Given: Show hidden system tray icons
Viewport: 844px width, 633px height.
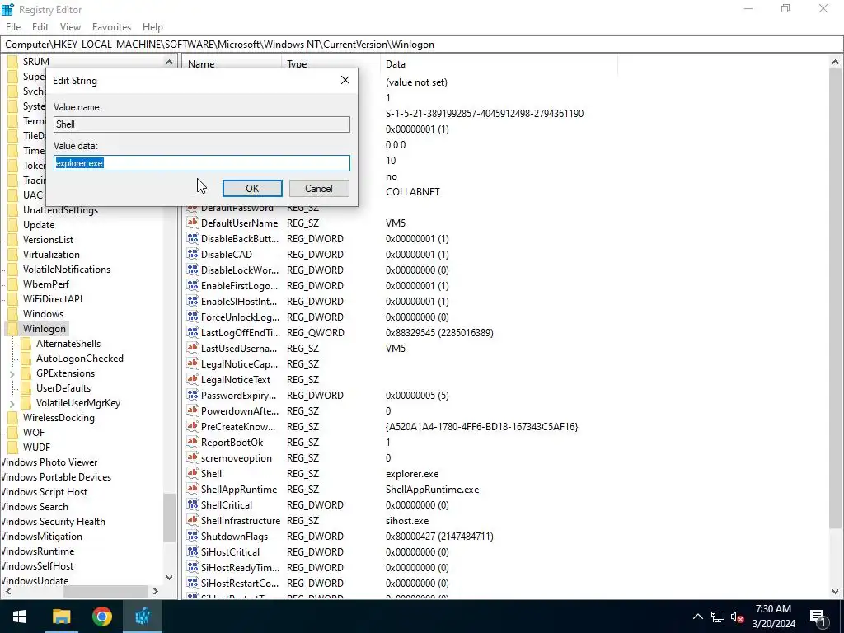Looking at the screenshot, I should click(x=697, y=617).
